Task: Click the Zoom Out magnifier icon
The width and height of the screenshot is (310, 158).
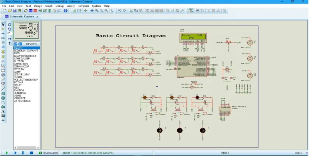Action: (101, 11)
